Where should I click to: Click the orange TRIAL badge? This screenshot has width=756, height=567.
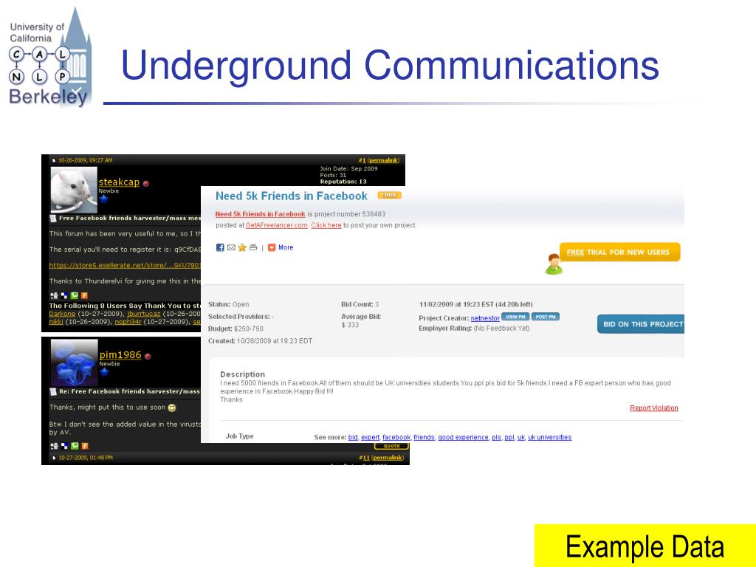(x=389, y=195)
